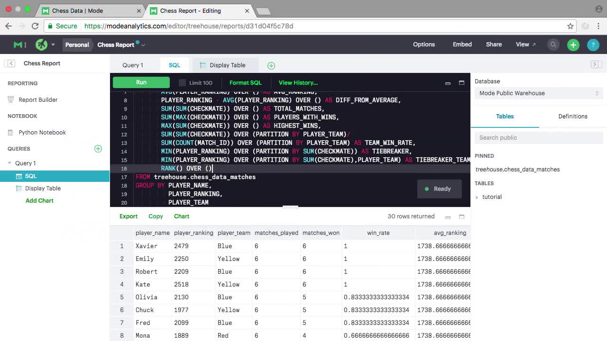Open the help question mark icon
607x341 pixels.
coord(593,45)
